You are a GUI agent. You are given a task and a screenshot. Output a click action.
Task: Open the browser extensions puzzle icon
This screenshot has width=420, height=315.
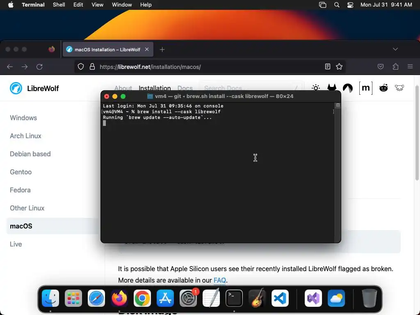point(395,66)
